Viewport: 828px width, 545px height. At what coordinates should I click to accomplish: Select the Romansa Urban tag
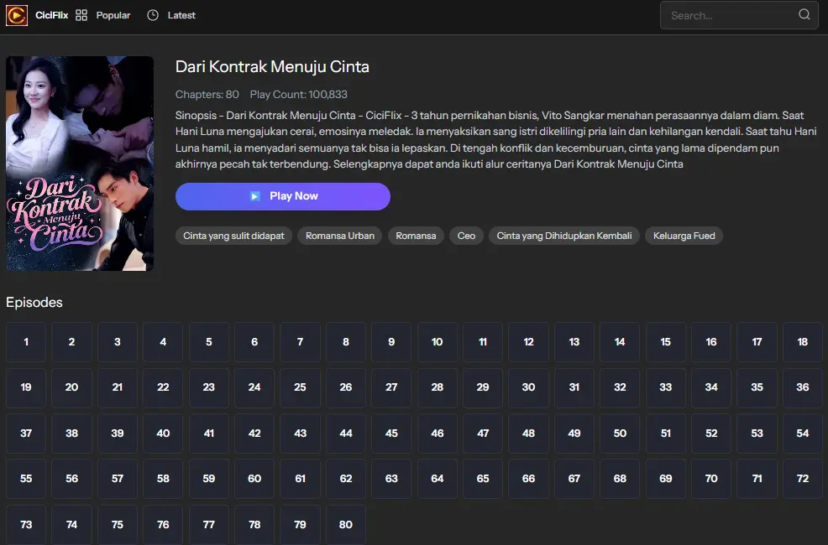[x=339, y=236]
